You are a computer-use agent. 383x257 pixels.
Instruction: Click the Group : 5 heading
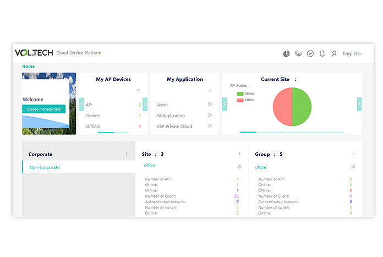click(269, 154)
